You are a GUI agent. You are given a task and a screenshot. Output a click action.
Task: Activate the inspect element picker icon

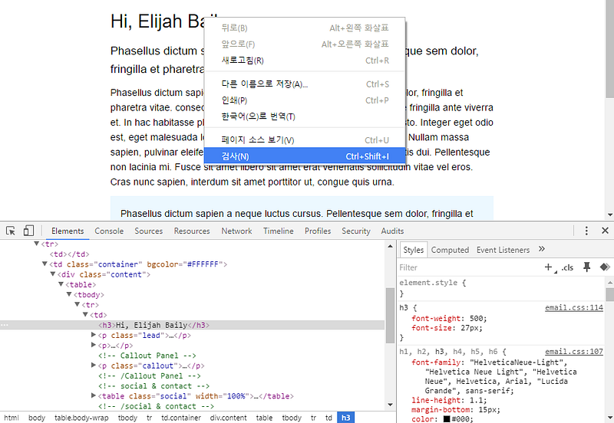(x=11, y=231)
